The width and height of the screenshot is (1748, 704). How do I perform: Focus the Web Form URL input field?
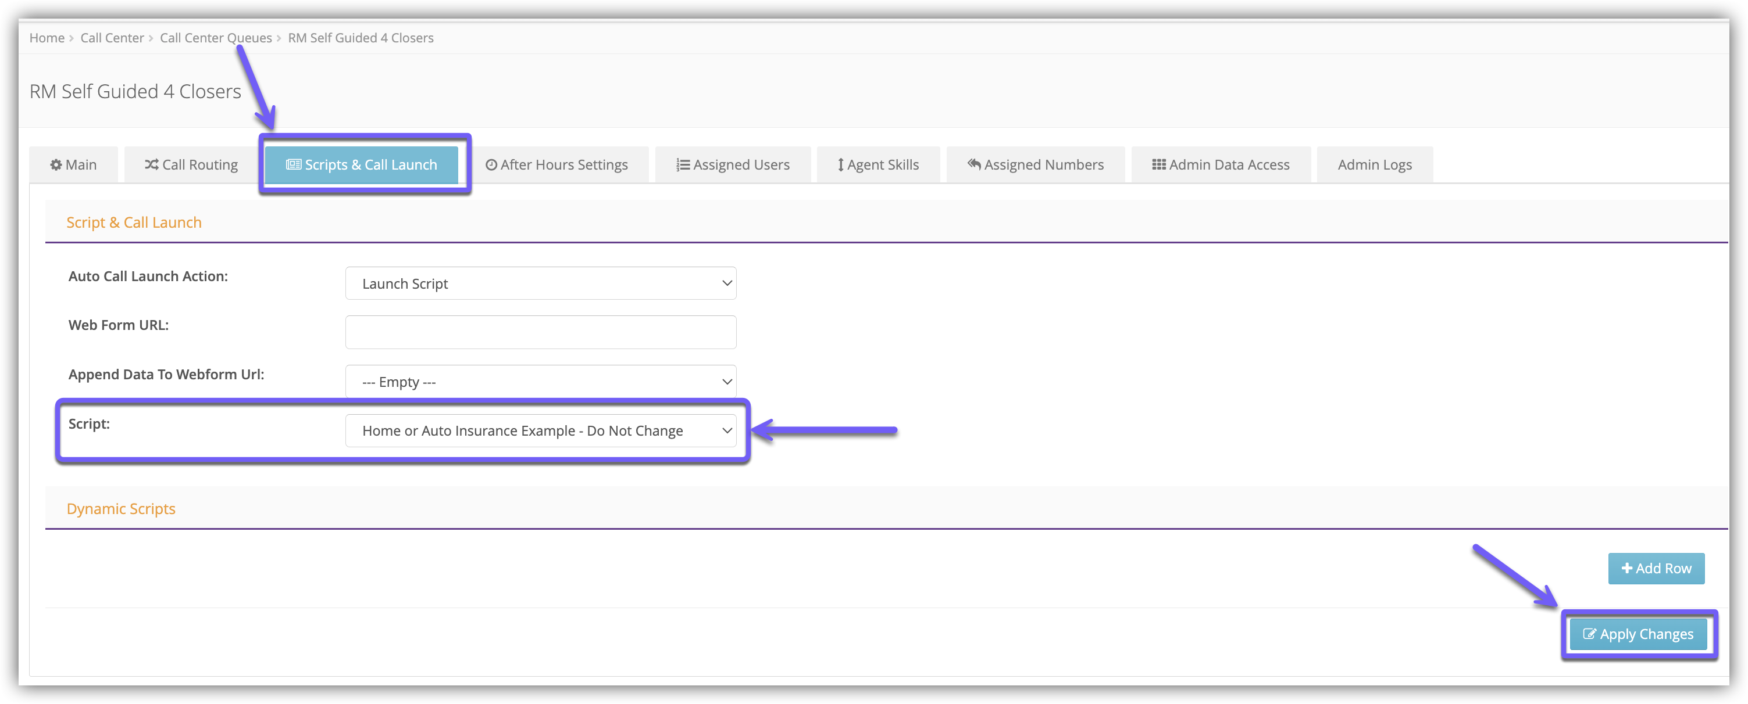[540, 332]
